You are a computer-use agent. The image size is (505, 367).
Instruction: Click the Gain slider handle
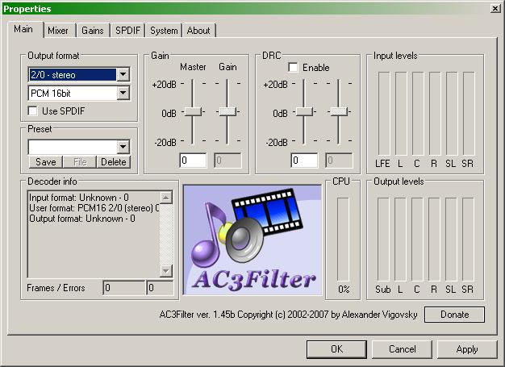point(227,111)
